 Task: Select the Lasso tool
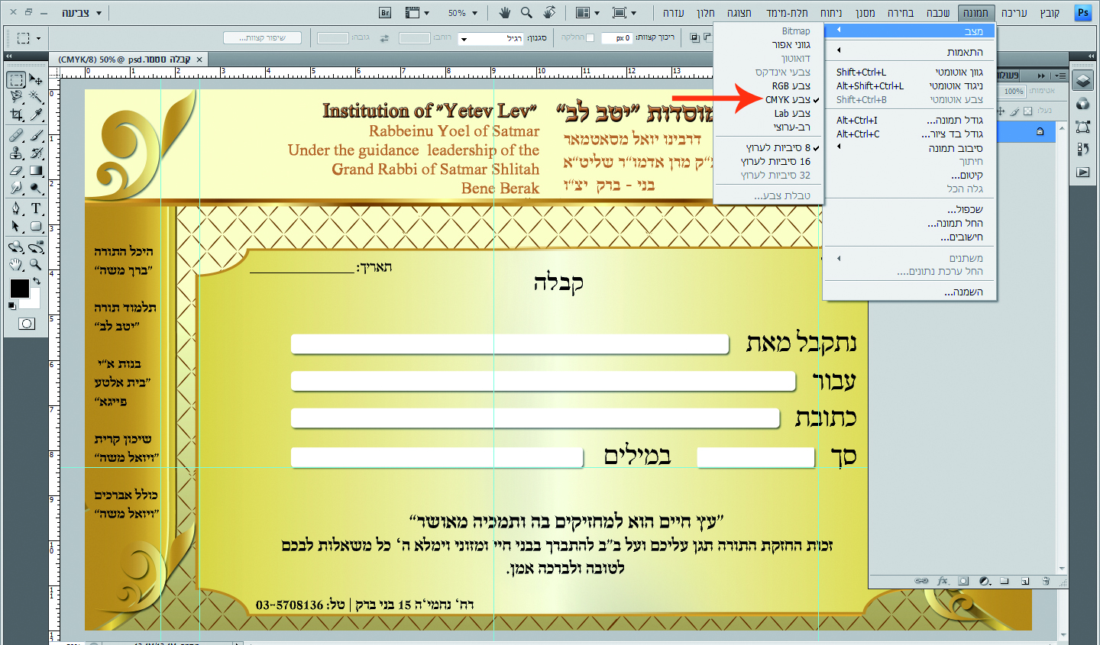point(16,97)
